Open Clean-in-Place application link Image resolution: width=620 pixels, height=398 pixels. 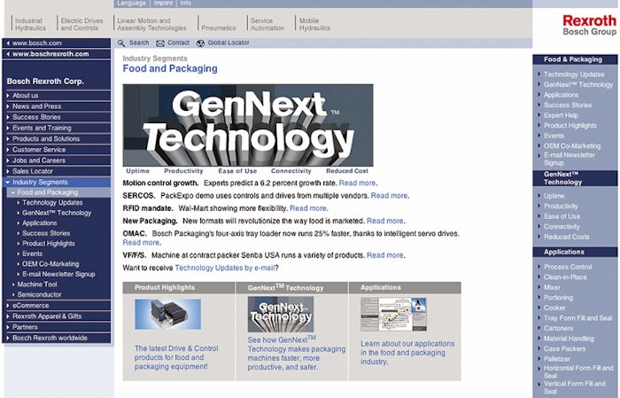pyautogui.click(x=565, y=277)
